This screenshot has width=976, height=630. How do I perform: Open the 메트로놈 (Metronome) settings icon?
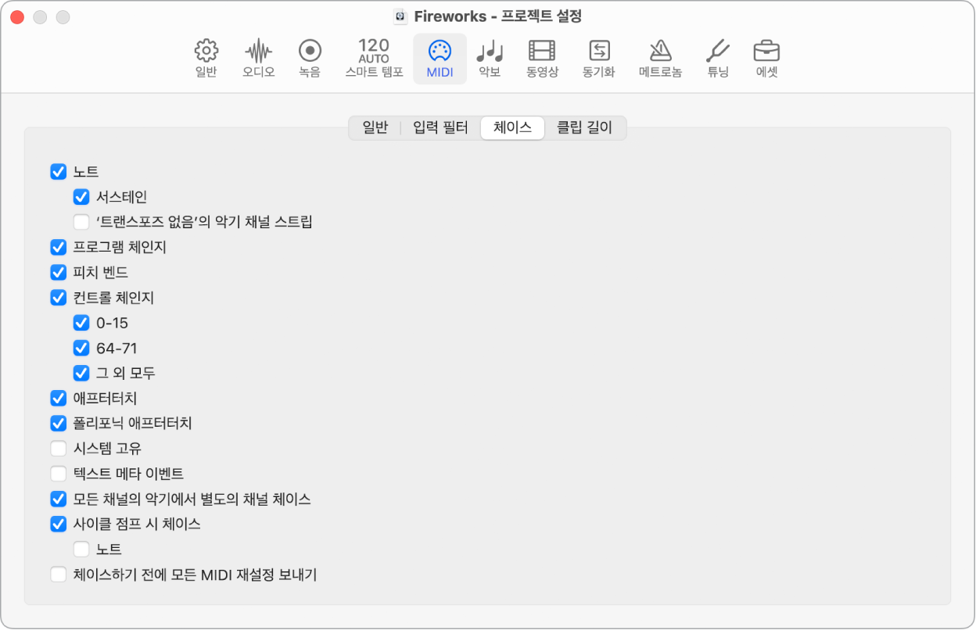tap(660, 59)
